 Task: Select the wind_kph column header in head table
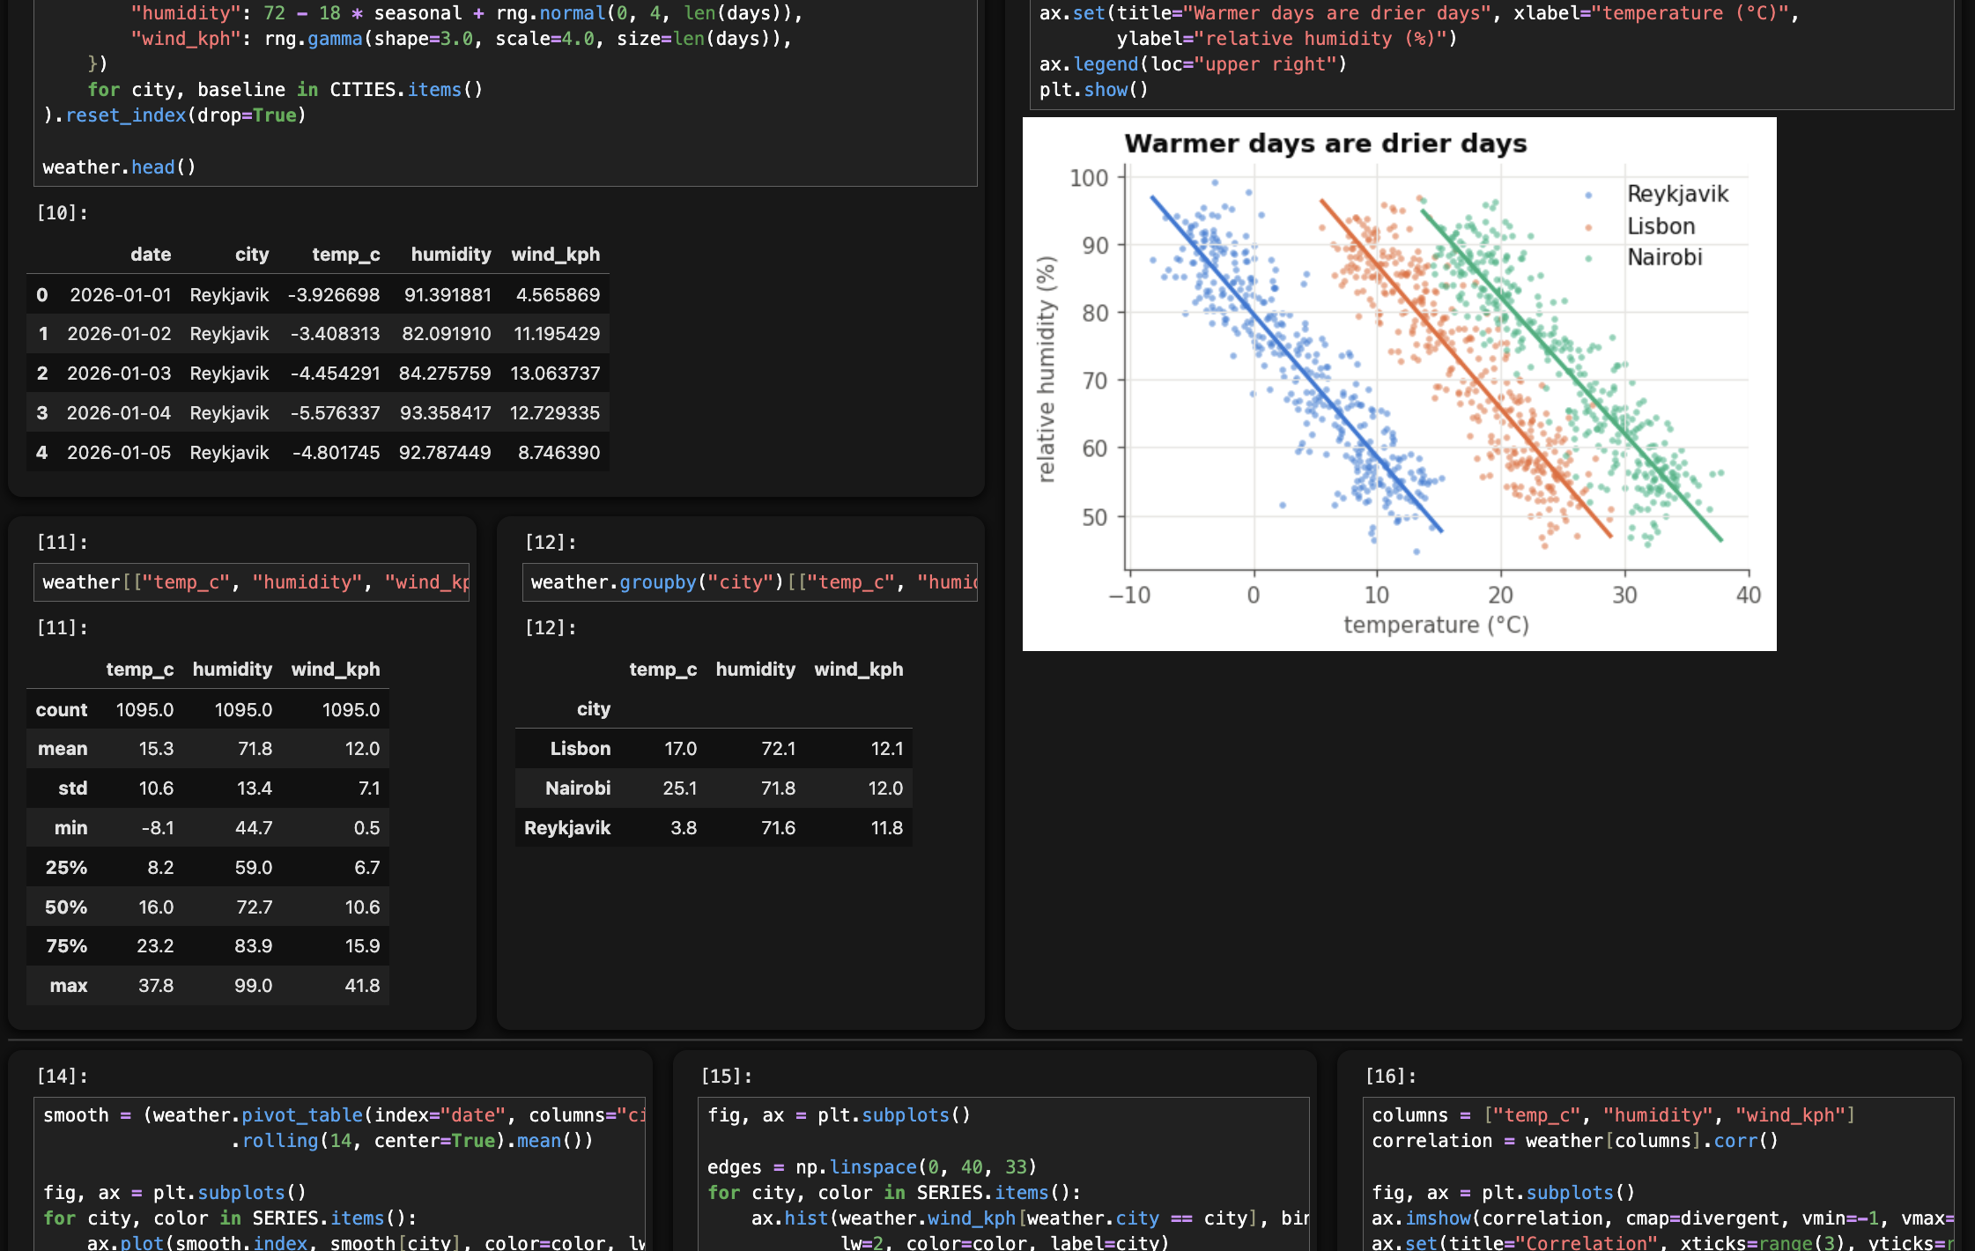555,255
